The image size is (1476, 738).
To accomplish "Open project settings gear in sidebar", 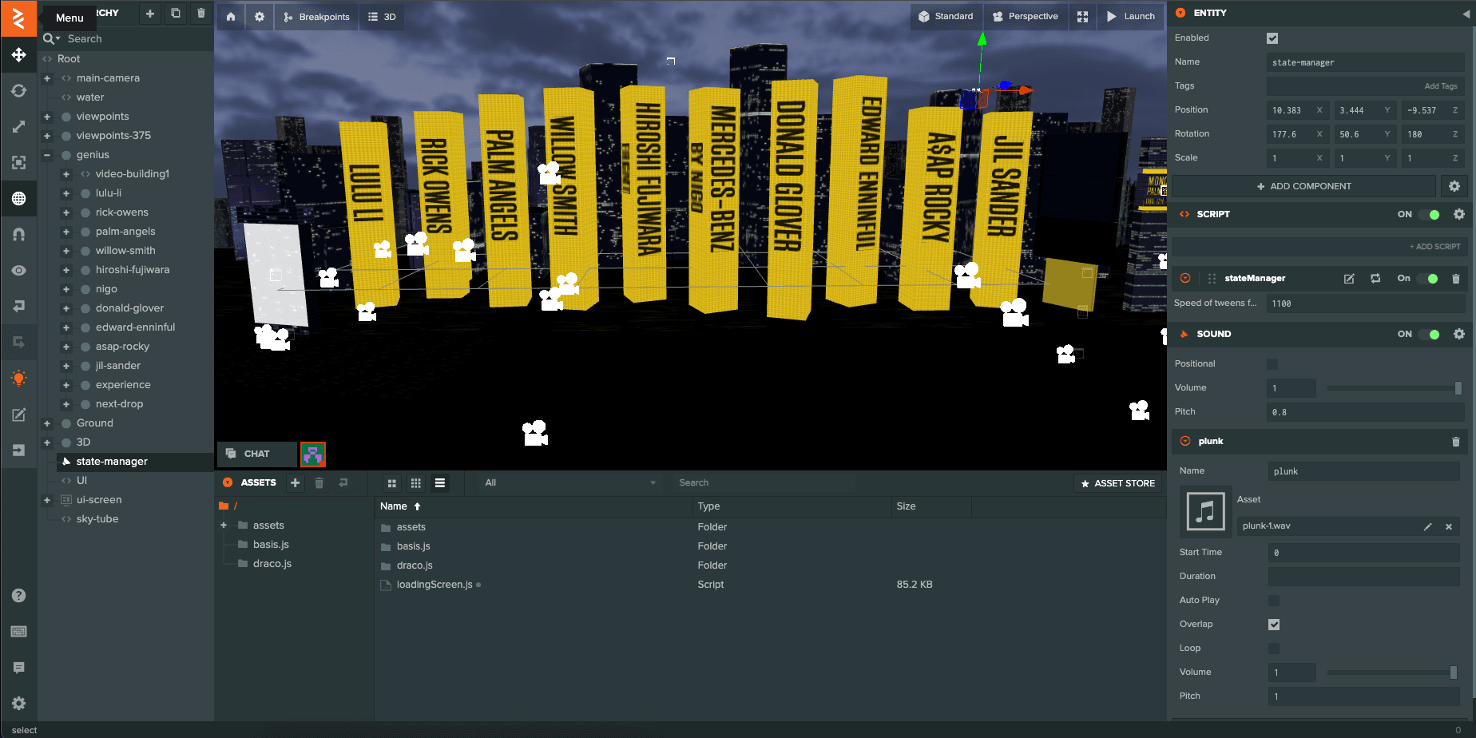I will coord(18,704).
